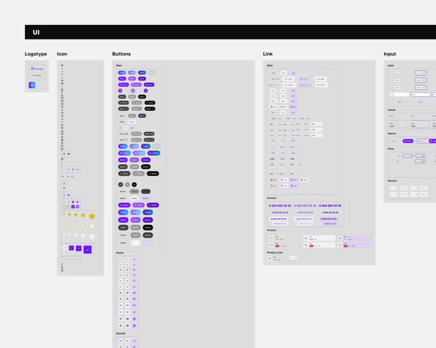Screen dimensions: 436x348
Task: Click the largest filled gold star
Action: (92, 216)
